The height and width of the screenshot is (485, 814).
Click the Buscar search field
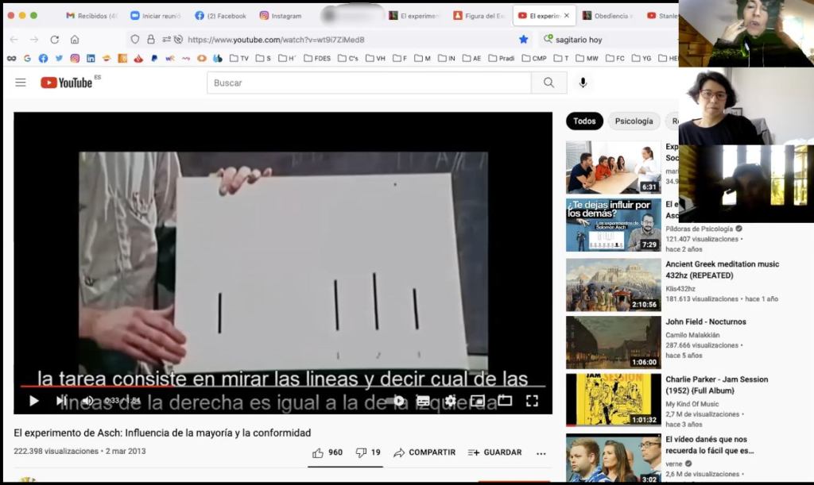pyautogui.click(x=369, y=83)
